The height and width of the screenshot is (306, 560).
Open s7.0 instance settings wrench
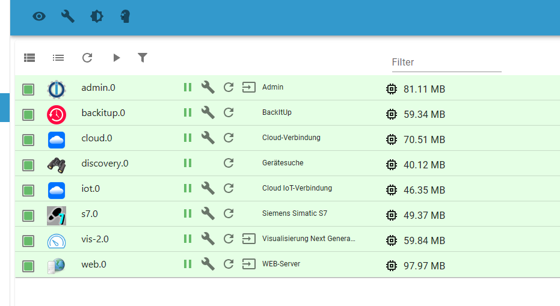208,213
